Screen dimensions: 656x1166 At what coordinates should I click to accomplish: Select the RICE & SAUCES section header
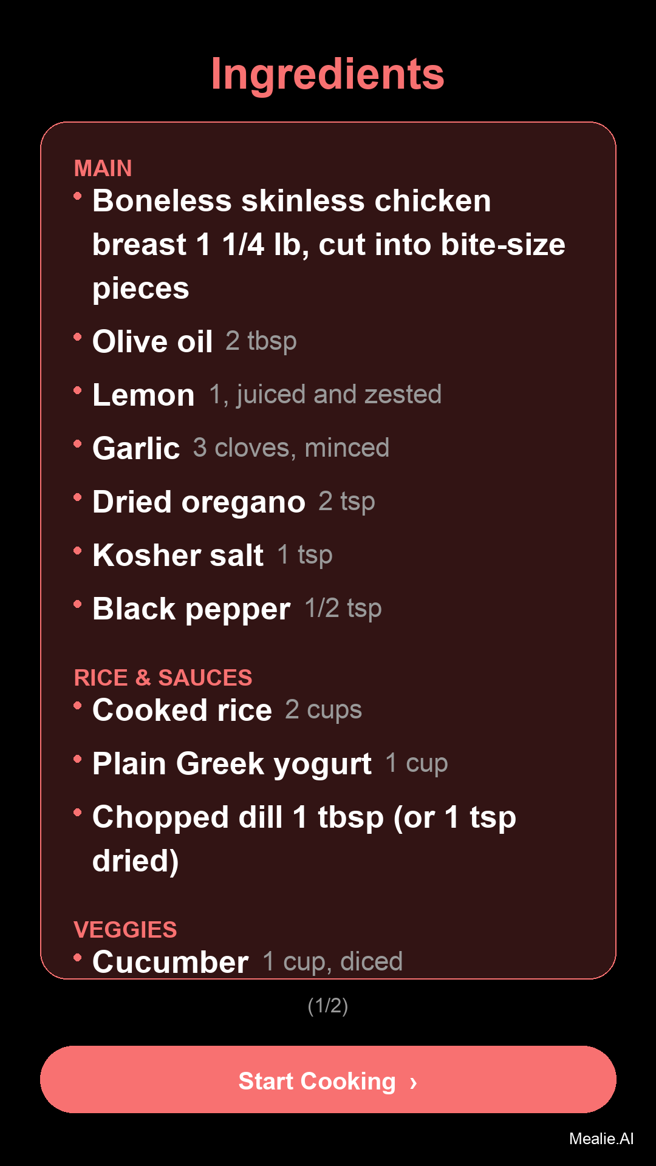(x=163, y=678)
